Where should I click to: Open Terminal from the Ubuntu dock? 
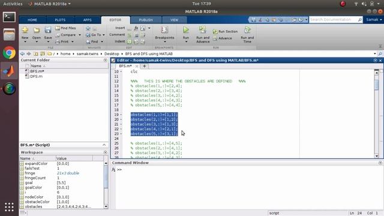(x=10, y=17)
